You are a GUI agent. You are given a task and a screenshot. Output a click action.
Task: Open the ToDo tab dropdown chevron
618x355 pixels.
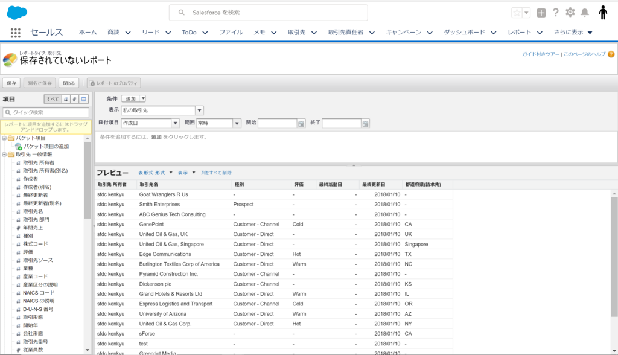pos(205,33)
